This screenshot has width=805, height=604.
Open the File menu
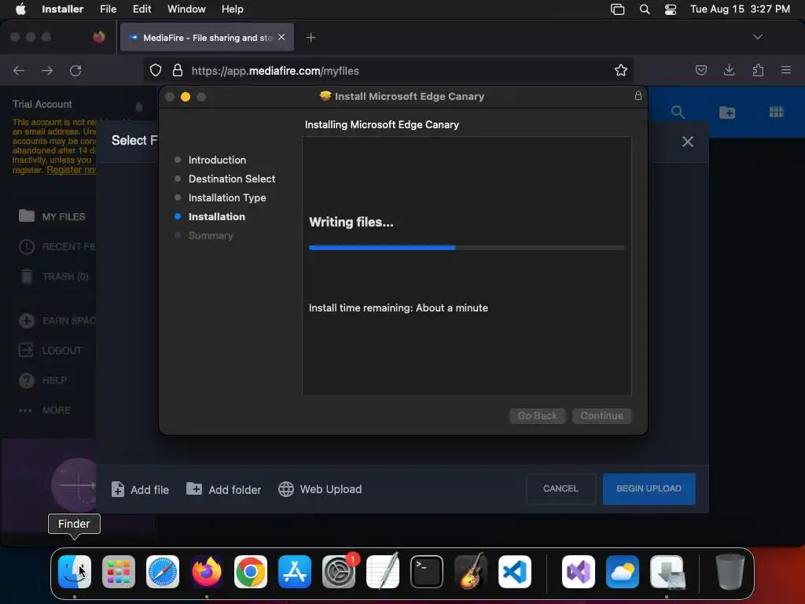(108, 9)
